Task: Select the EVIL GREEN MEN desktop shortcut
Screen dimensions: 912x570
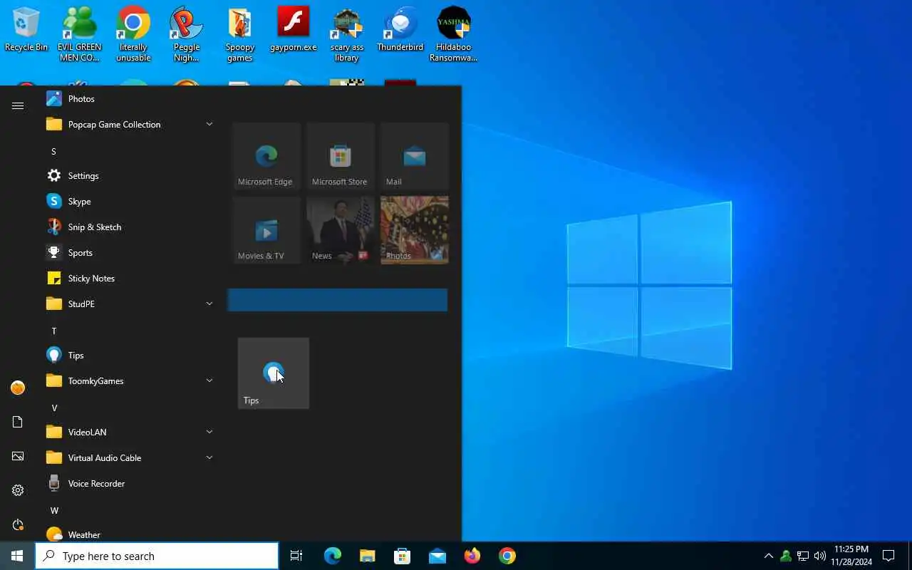Action: pos(79,34)
